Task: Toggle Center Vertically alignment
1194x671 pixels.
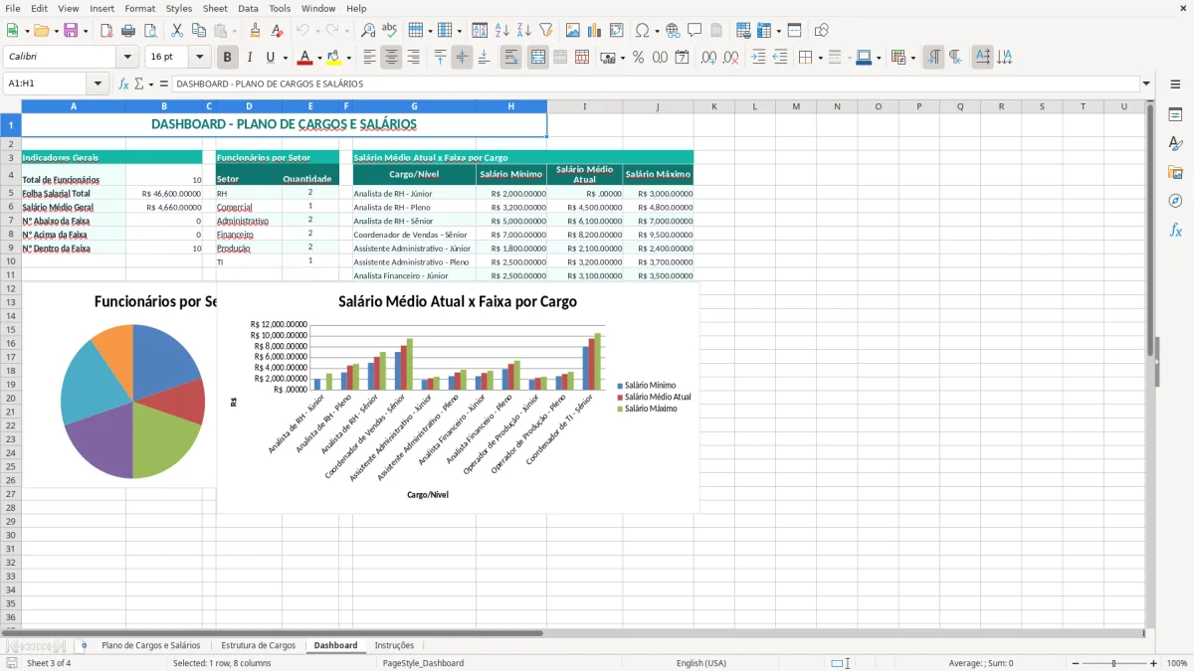Action: (462, 58)
